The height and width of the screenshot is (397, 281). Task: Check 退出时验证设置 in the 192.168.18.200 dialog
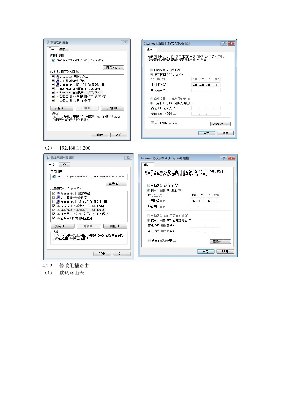(x=149, y=241)
